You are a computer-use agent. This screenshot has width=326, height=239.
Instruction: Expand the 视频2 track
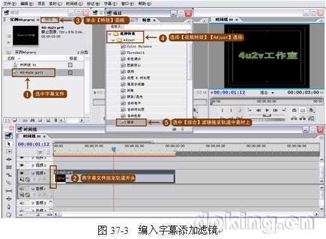33,165
